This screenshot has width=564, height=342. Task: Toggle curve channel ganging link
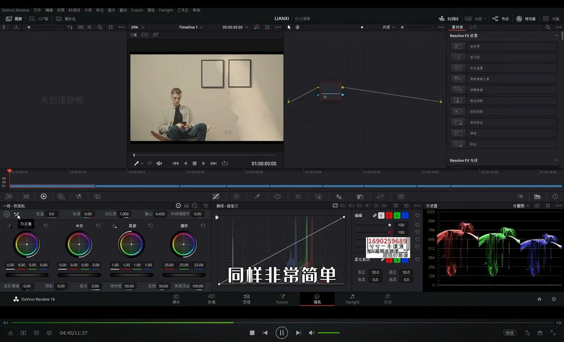click(x=375, y=216)
